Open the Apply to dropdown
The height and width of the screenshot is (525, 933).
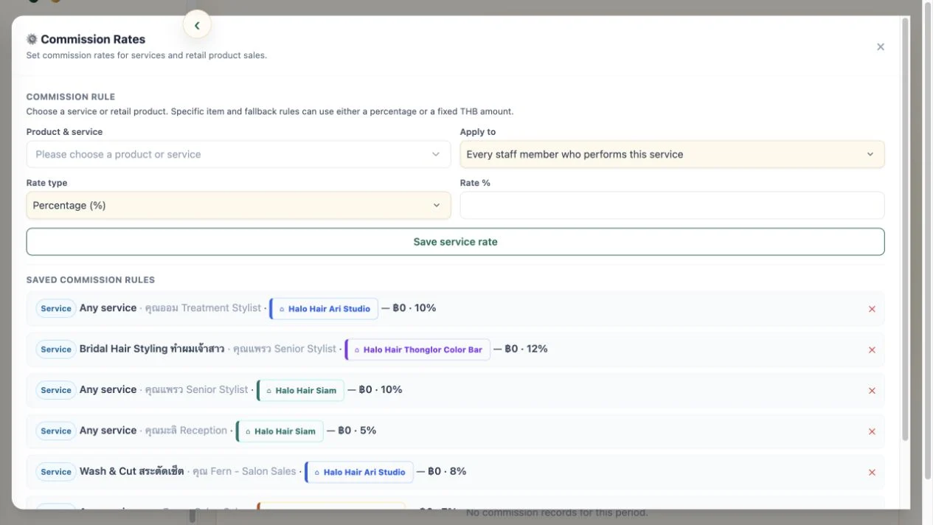tap(672, 154)
